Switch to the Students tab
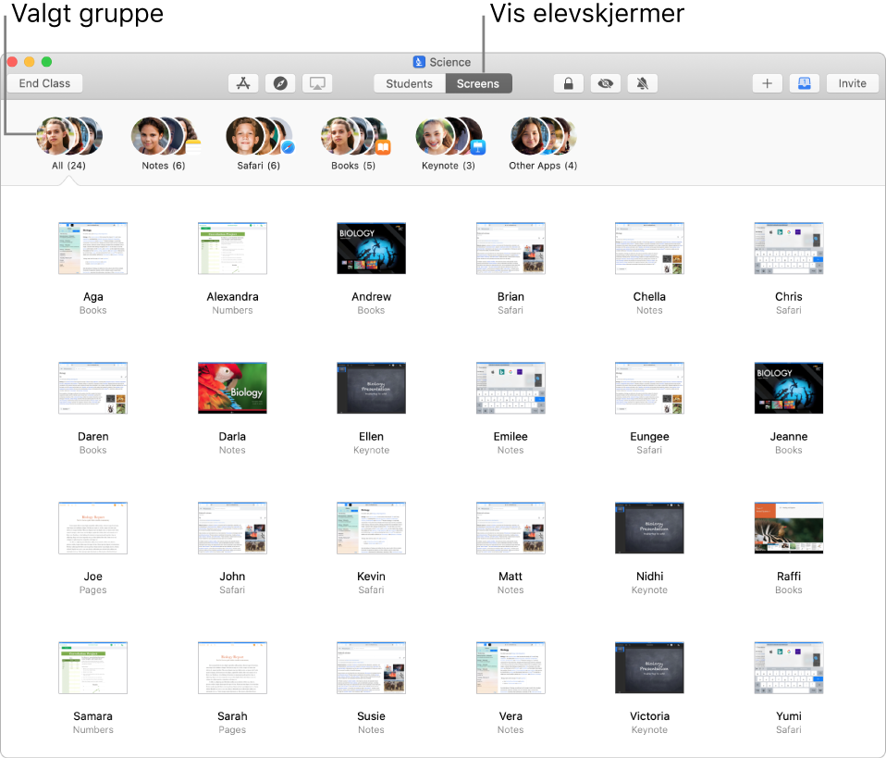Viewport: 886px width, 758px height. point(410,83)
